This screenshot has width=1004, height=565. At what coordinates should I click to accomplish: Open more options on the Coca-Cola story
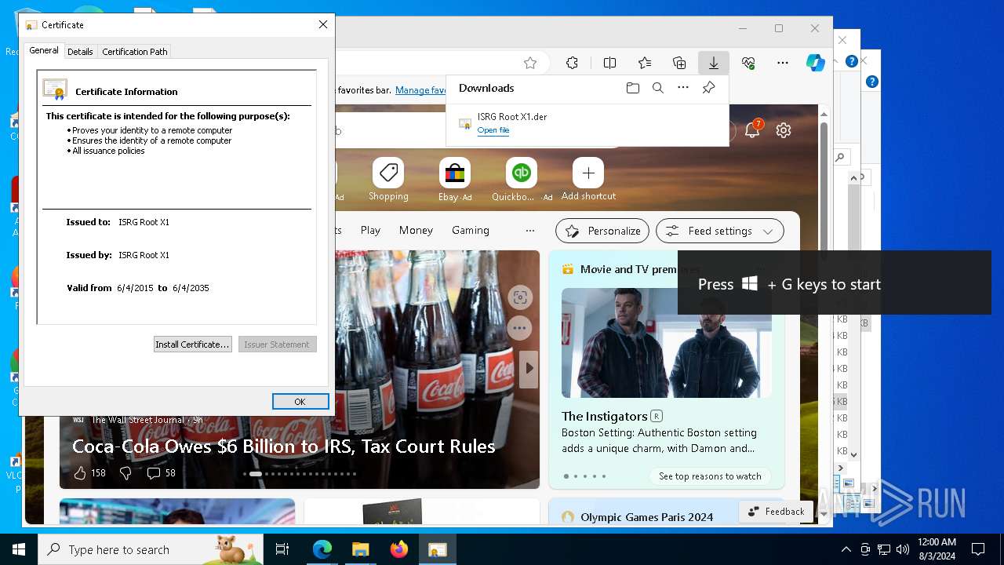click(x=519, y=328)
